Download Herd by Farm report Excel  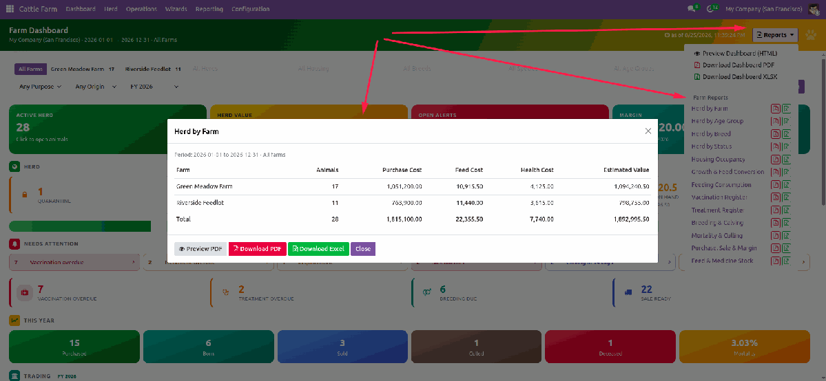click(787, 109)
